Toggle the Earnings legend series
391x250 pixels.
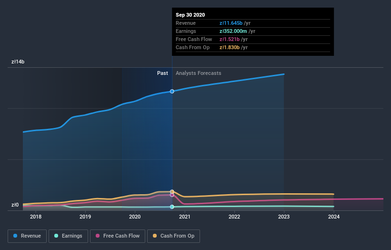pos(68,236)
